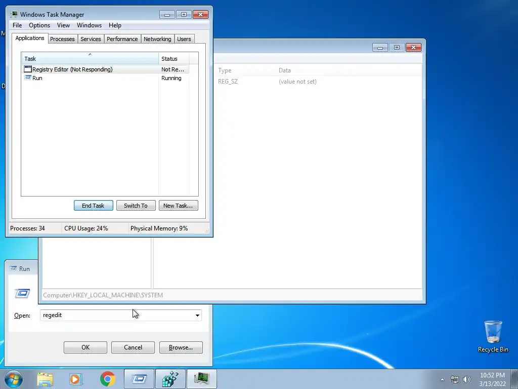Open the Recycle Bin desktop icon
518x389 pixels.
point(493,336)
